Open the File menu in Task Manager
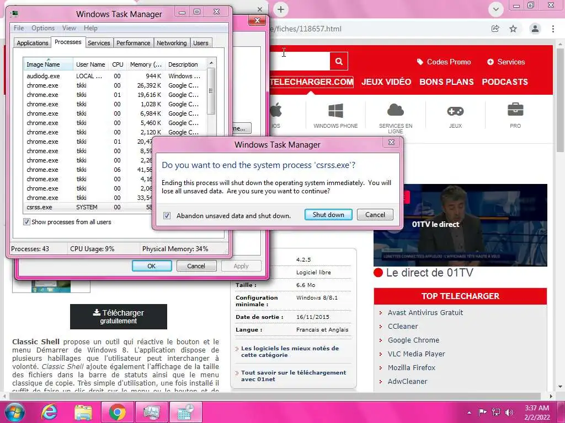 (19, 28)
